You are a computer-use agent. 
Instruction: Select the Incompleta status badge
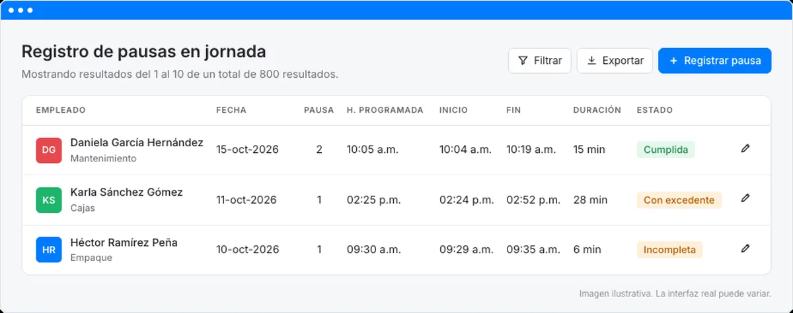669,250
